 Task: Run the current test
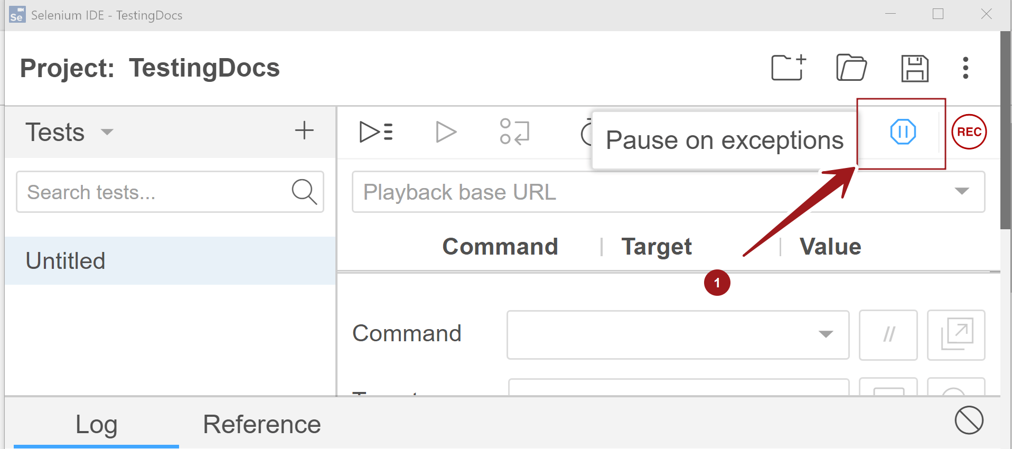[445, 132]
